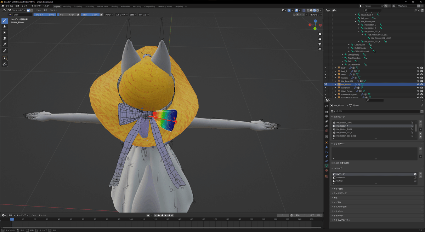The width and height of the screenshot is (425, 232).
Task: Switch perspective/orthographic grid icon
Action: point(320,49)
